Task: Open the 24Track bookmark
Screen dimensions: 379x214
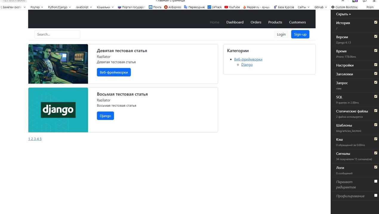Action: point(215,7)
